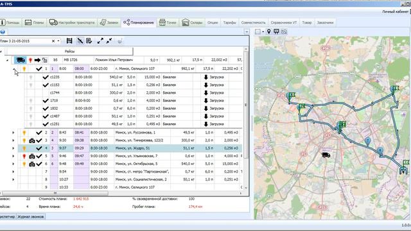Viewport: 411px width, 231px height.
Task: Open the Совместимость tab
Action: point(253,22)
